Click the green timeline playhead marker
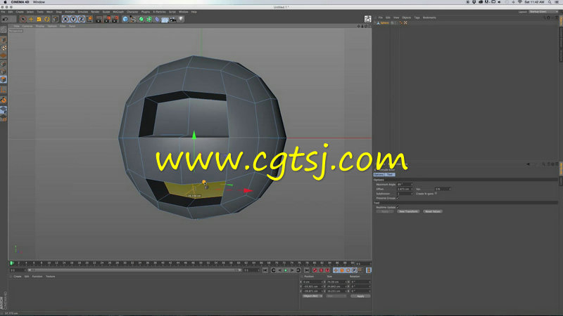This screenshot has width=563, height=316. coord(11,263)
